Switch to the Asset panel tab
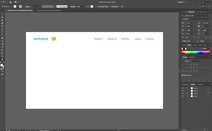Image resolution: width=212 pixels, height=131 pixels. [200, 45]
